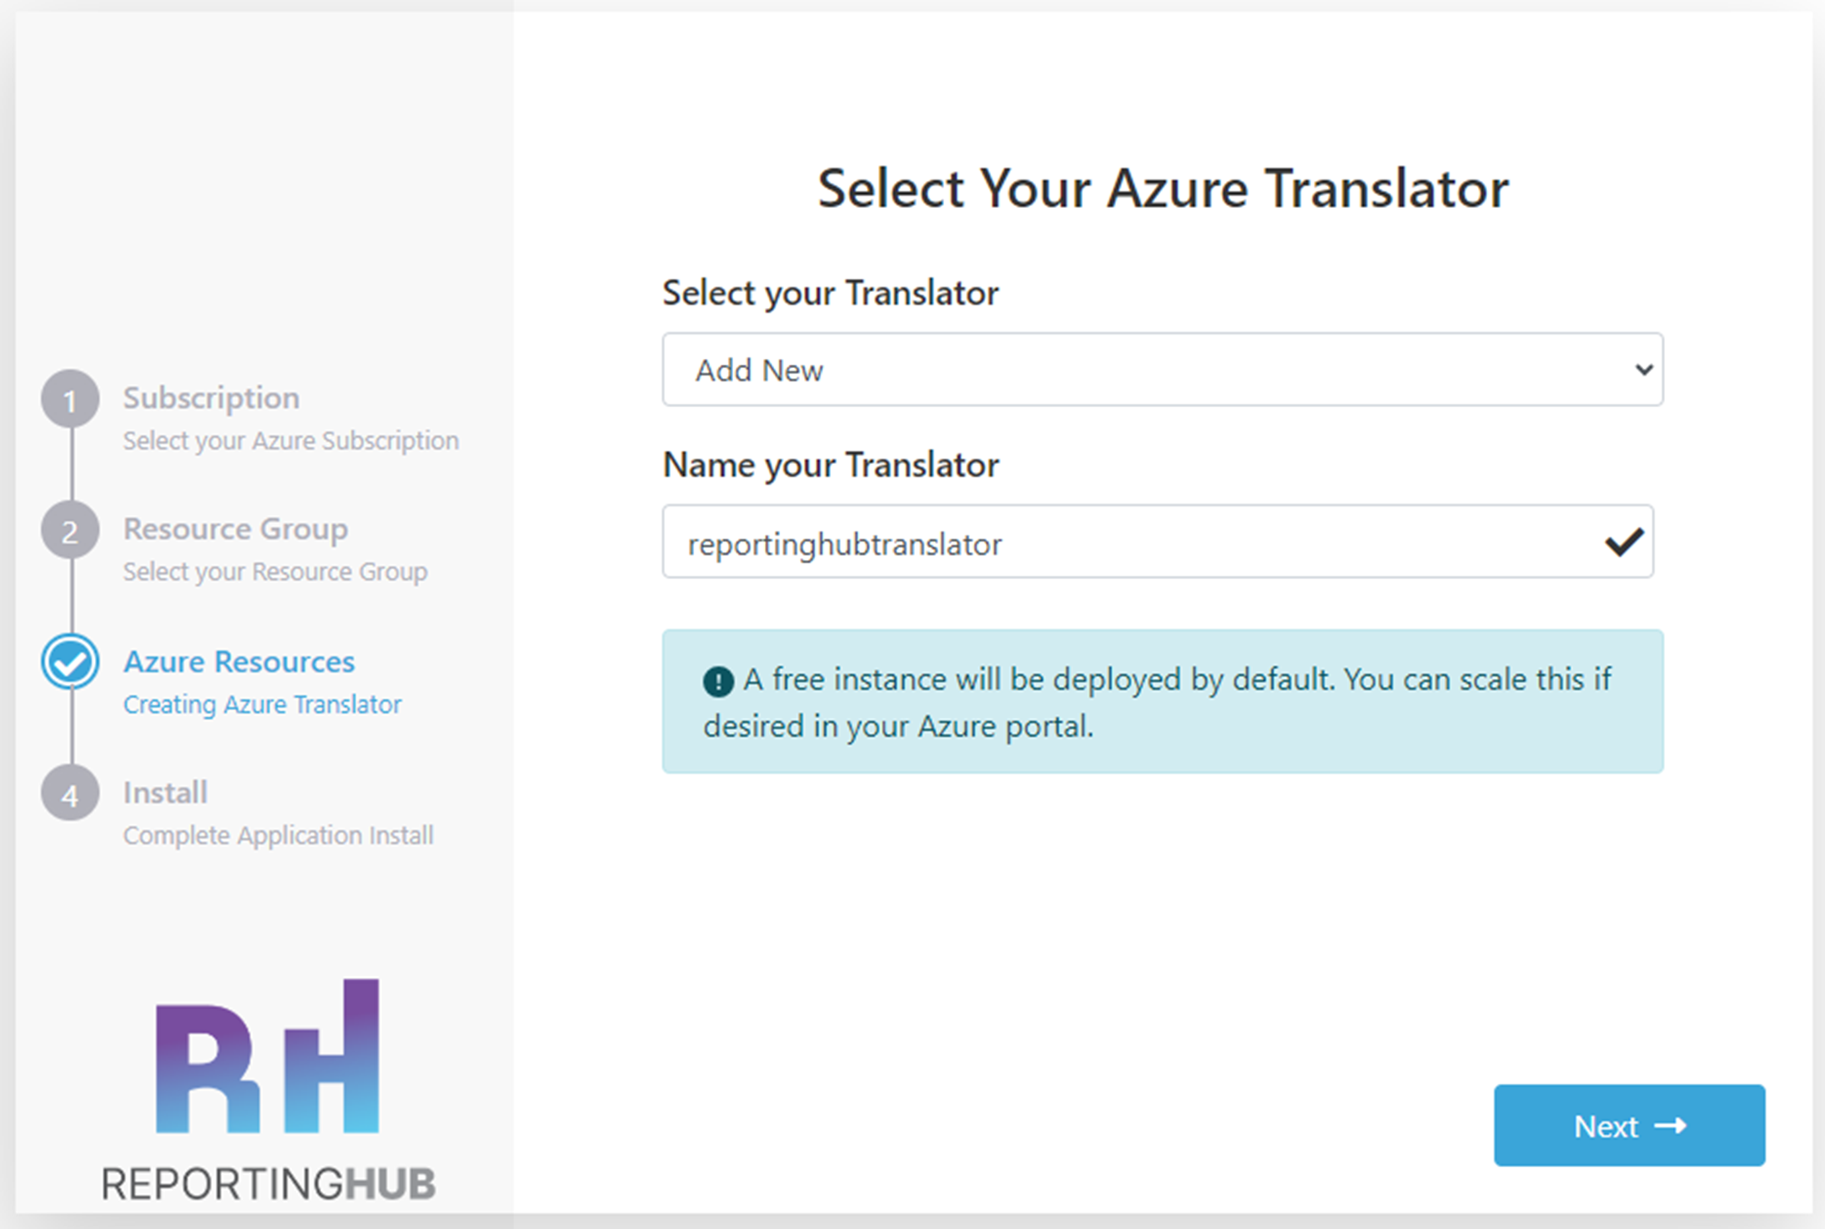Click the Azure Resources checkmark step icon
The width and height of the screenshot is (1825, 1229).
pyautogui.click(x=70, y=662)
